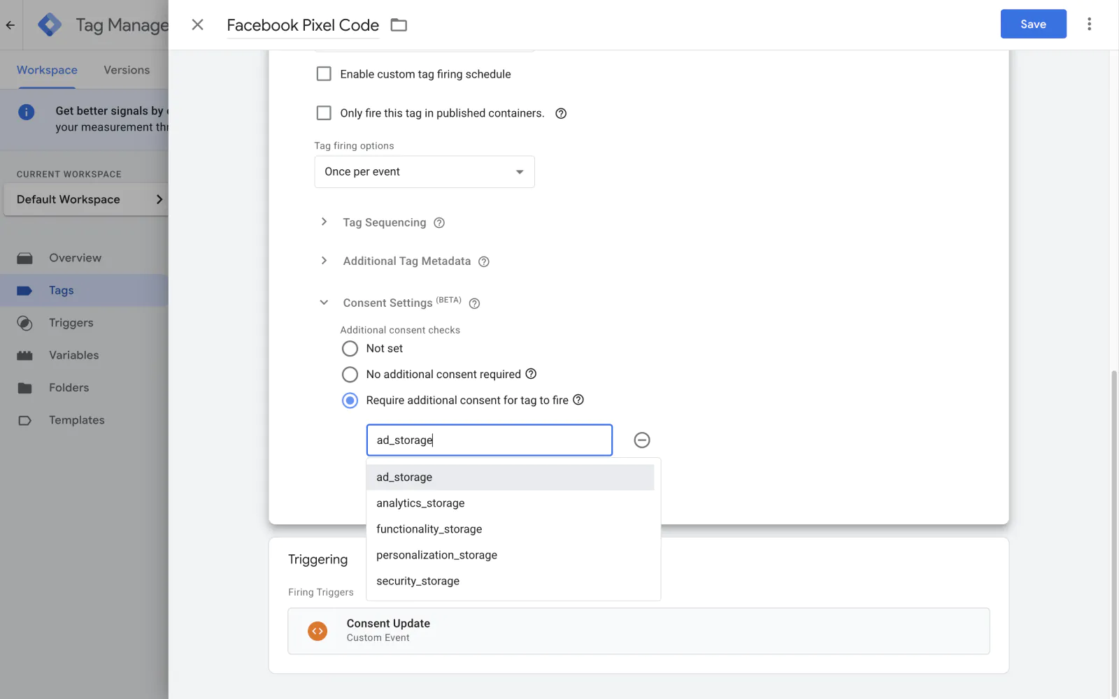This screenshot has width=1119, height=699.
Task: Remove the ad_storage consent row with minus icon
Action: (x=641, y=440)
